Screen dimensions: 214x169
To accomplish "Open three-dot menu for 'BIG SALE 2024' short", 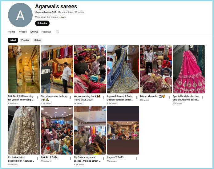I will (x=71, y=159).
